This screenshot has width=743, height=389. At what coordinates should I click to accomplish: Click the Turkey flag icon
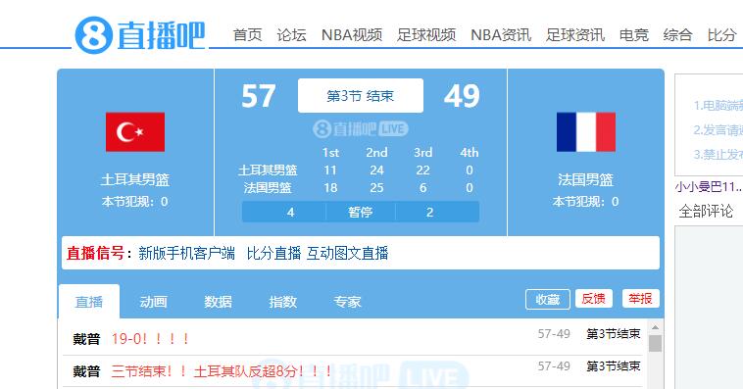pyautogui.click(x=135, y=131)
